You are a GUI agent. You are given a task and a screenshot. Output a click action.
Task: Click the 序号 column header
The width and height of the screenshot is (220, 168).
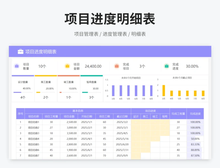click(20, 113)
